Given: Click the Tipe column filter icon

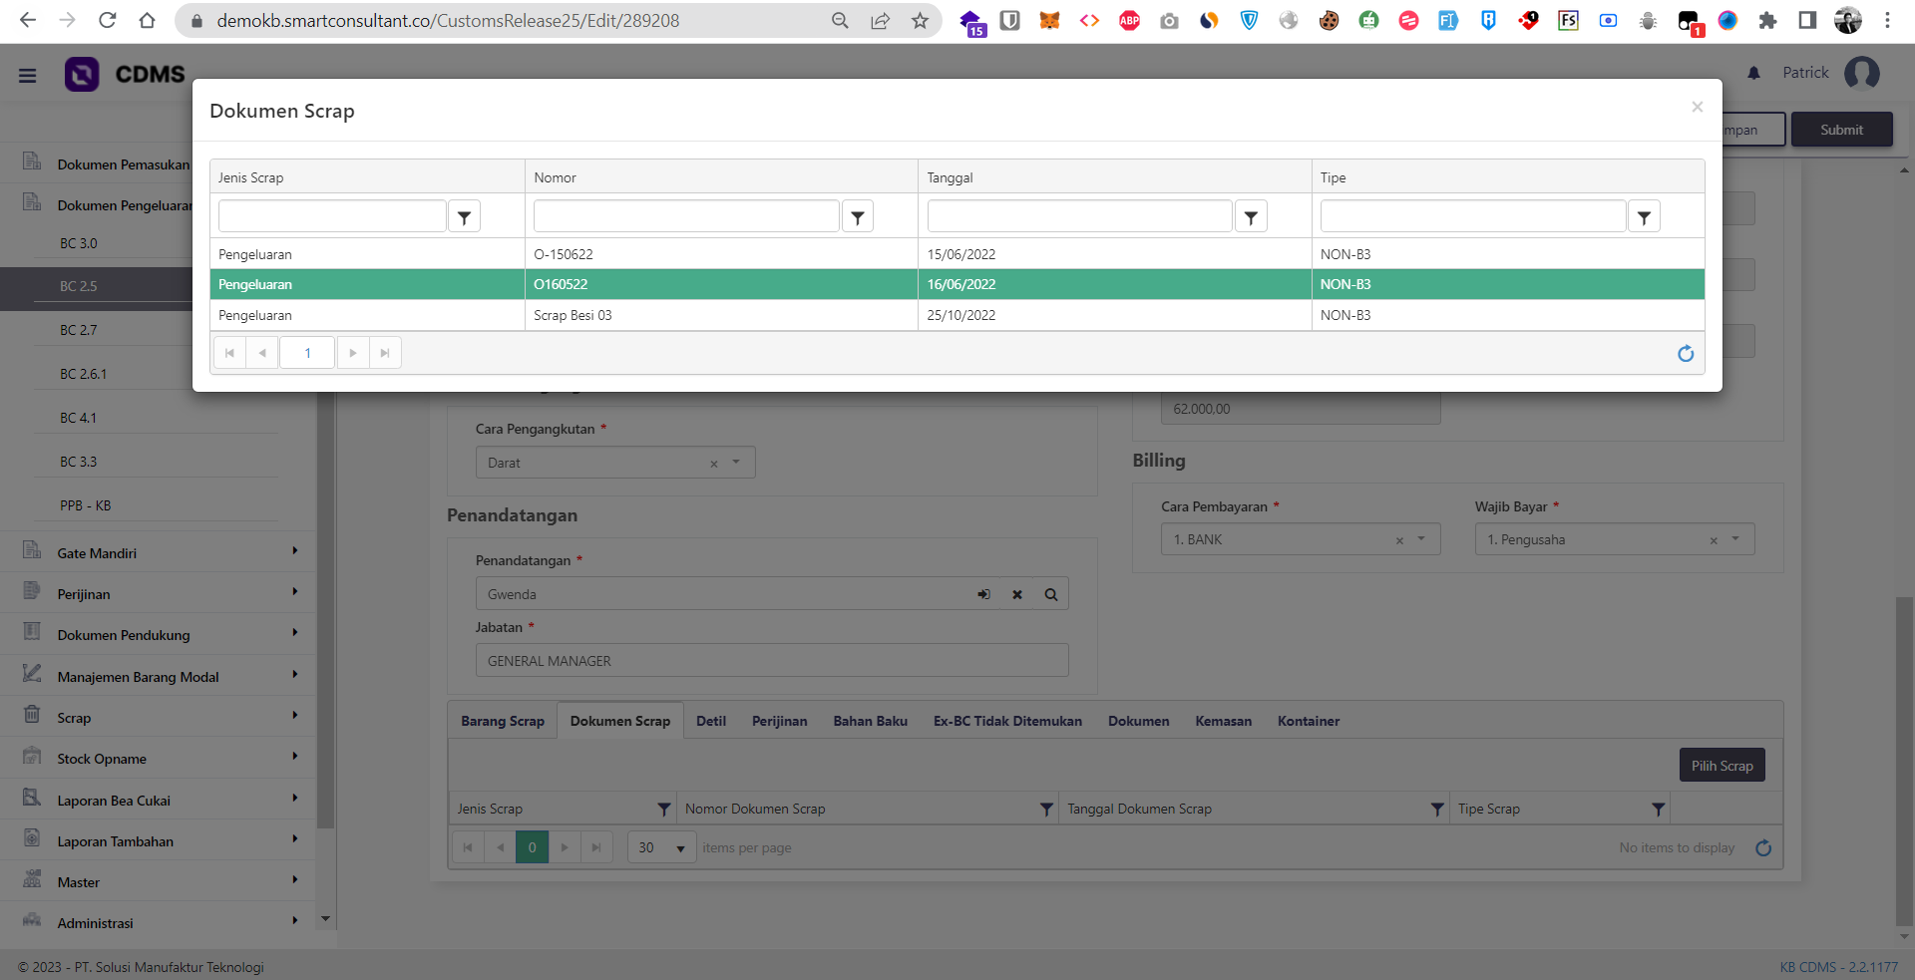Looking at the screenshot, I should tap(1643, 216).
